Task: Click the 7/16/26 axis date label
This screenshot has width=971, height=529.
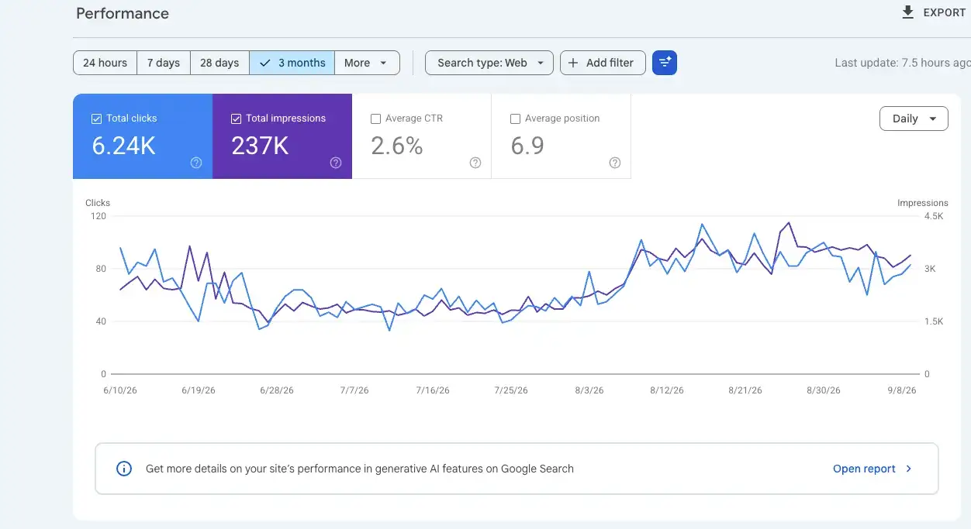Action: tap(433, 390)
